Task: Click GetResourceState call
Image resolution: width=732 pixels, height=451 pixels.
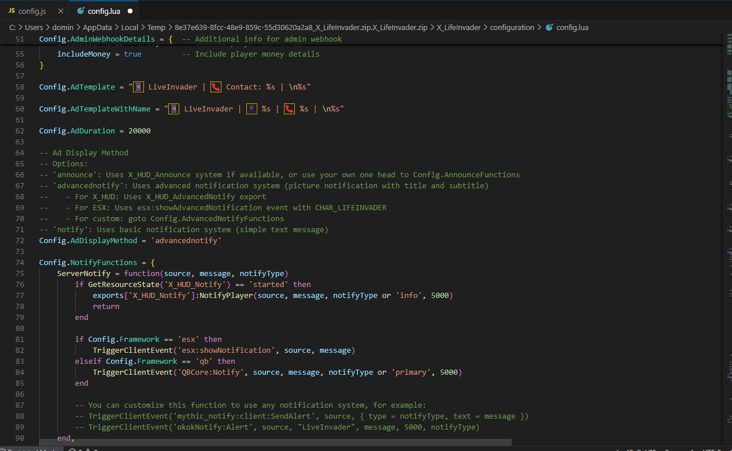Action: pyautogui.click(x=124, y=285)
